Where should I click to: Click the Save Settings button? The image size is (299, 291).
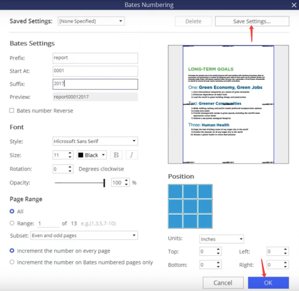coord(252,22)
